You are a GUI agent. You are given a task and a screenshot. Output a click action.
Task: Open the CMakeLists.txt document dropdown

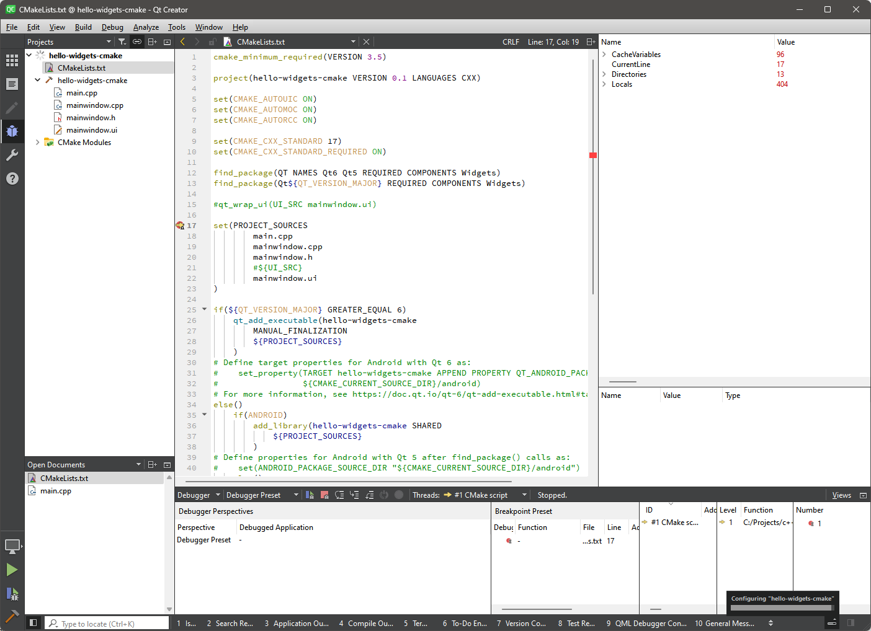point(289,42)
